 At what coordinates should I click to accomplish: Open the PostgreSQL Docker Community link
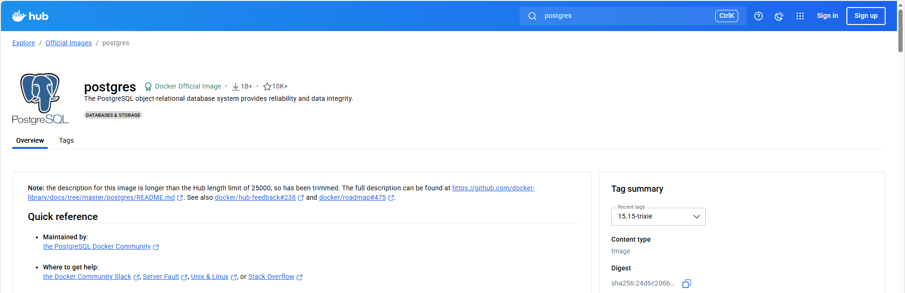(x=97, y=246)
